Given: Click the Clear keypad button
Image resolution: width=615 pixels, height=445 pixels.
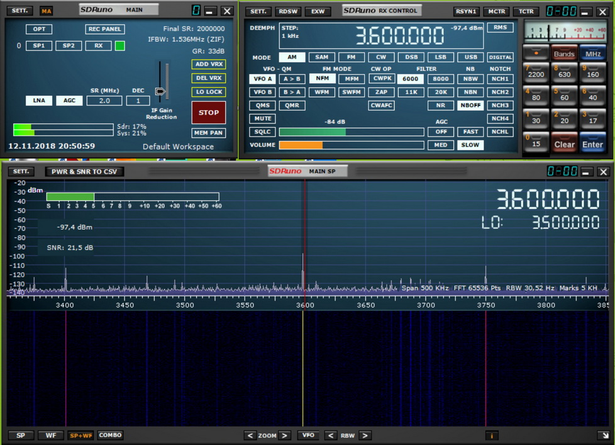Looking at the screenshot, I should (x=565, y=142).
